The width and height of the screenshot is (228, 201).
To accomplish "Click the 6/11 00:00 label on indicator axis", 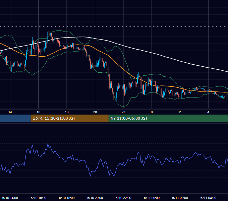I will pos(152,198).
